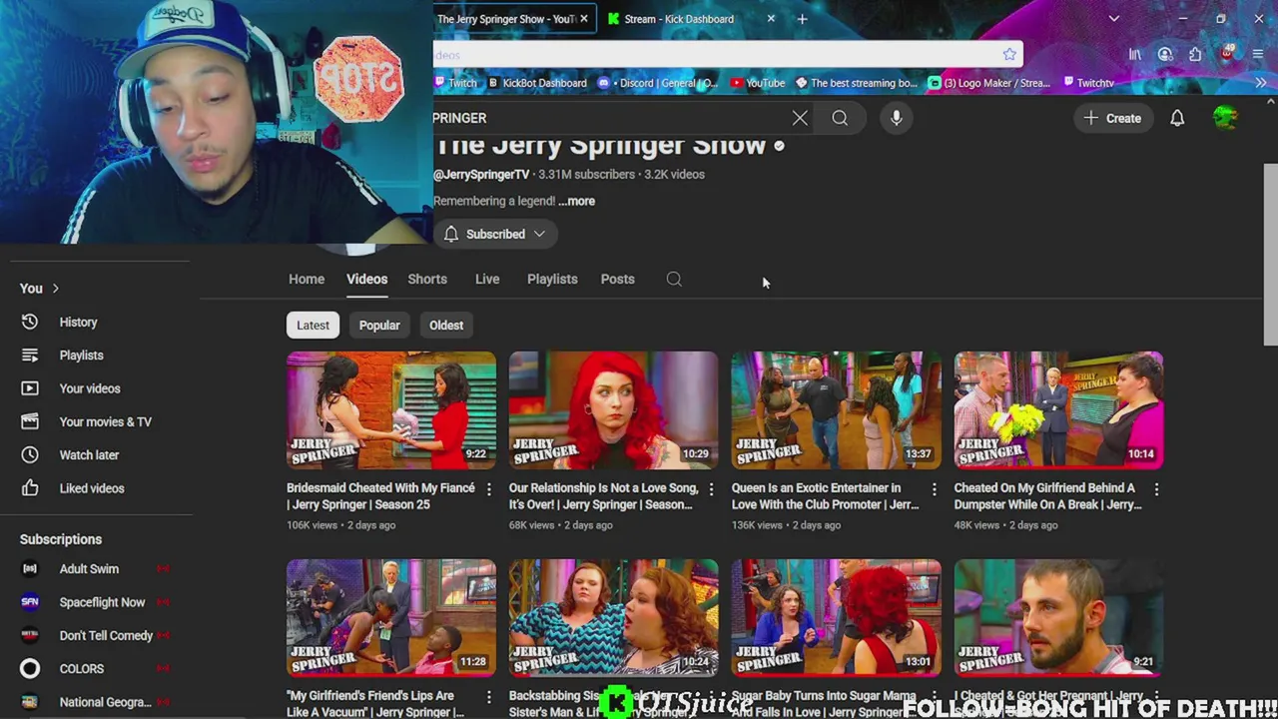
Task: Open the YouTube bookmark
Action: [x=758, y=83]
